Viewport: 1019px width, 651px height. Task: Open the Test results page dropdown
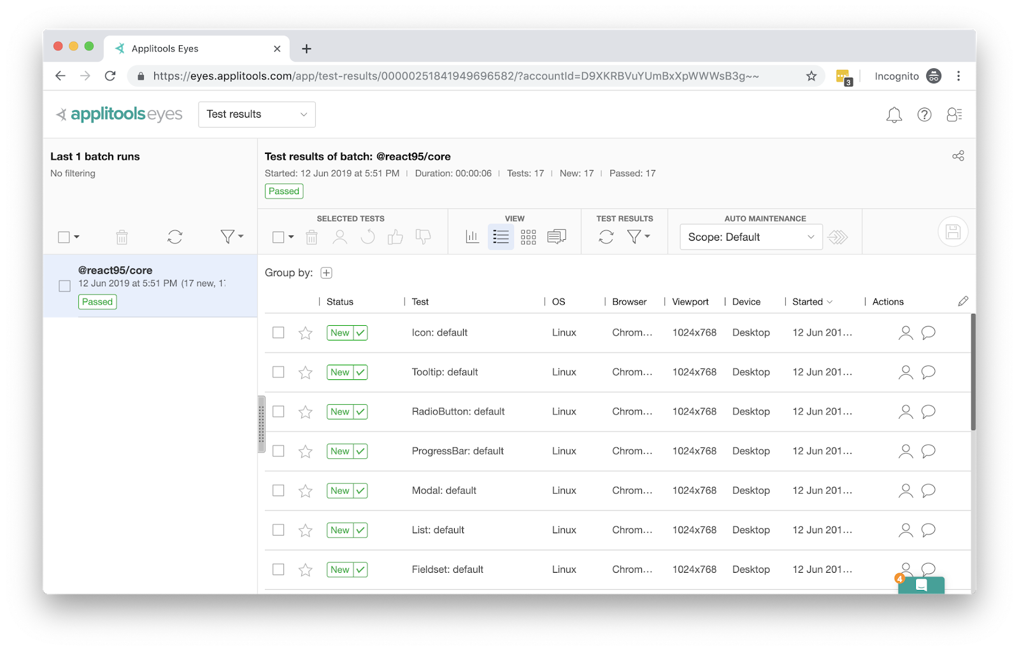tap(257, 115)
